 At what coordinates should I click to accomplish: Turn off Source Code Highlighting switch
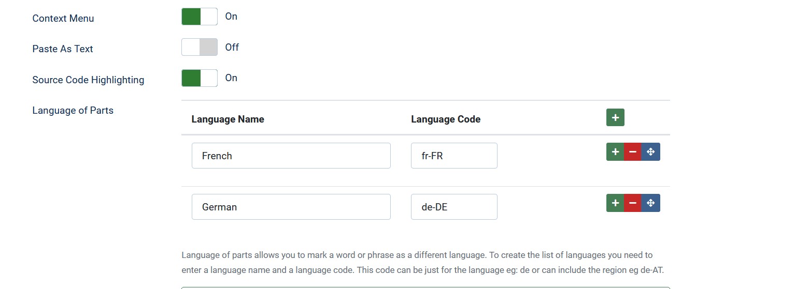pos(200,78)
